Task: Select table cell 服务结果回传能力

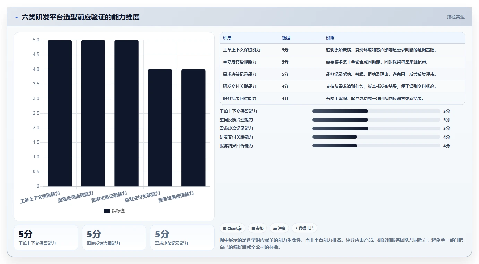Action: (x=240, y=99)
